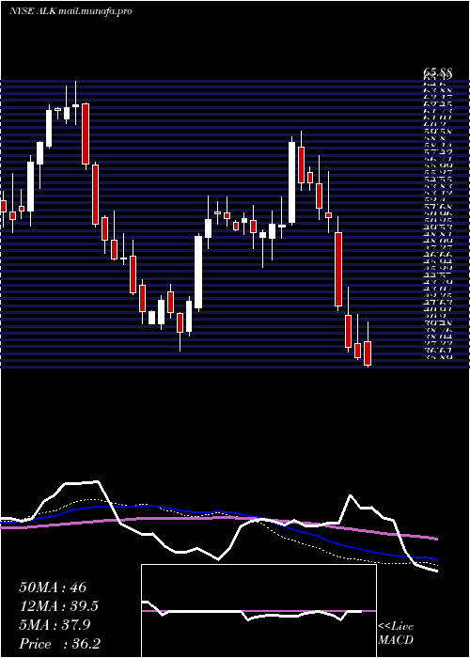Open the boxed MACD inset chart
This screenshot has width=470, height=658.
pyautogui.click(x=258, y=611)
